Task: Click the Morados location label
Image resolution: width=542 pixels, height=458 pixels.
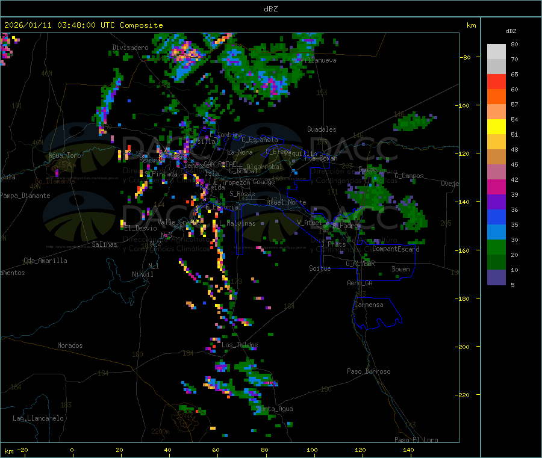Action: click(x=70, y=345)
